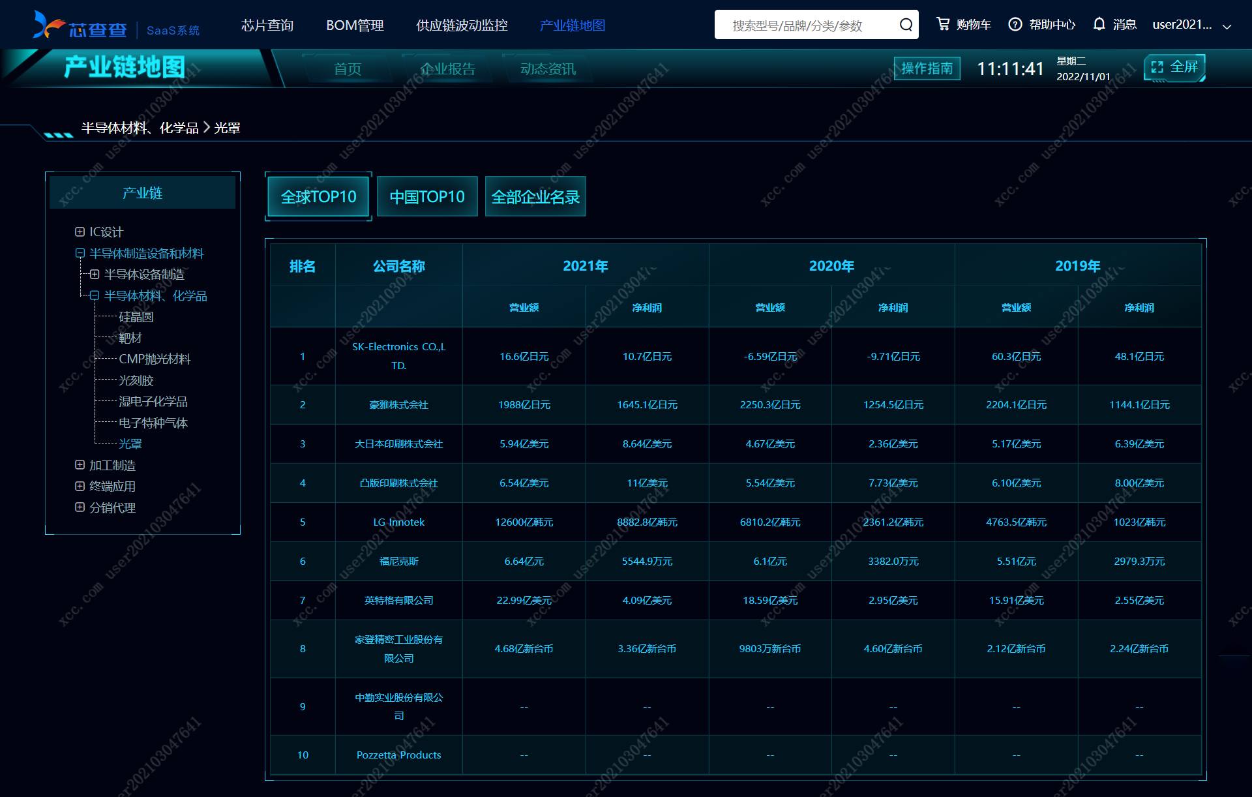Open the 产业链地图 menu
Image resolution: width=1252 pixels, height=797 pixels.
point(573,25)
